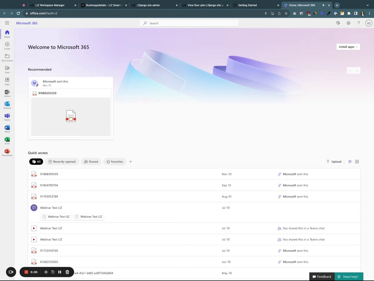Expand the Install apps dropdown
374x281 pixels.
[348, 47]
